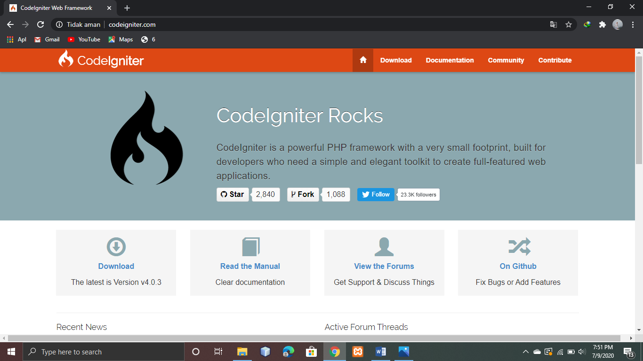Click the Windows Start button
643x361 pixels.
tap(11, 352)
